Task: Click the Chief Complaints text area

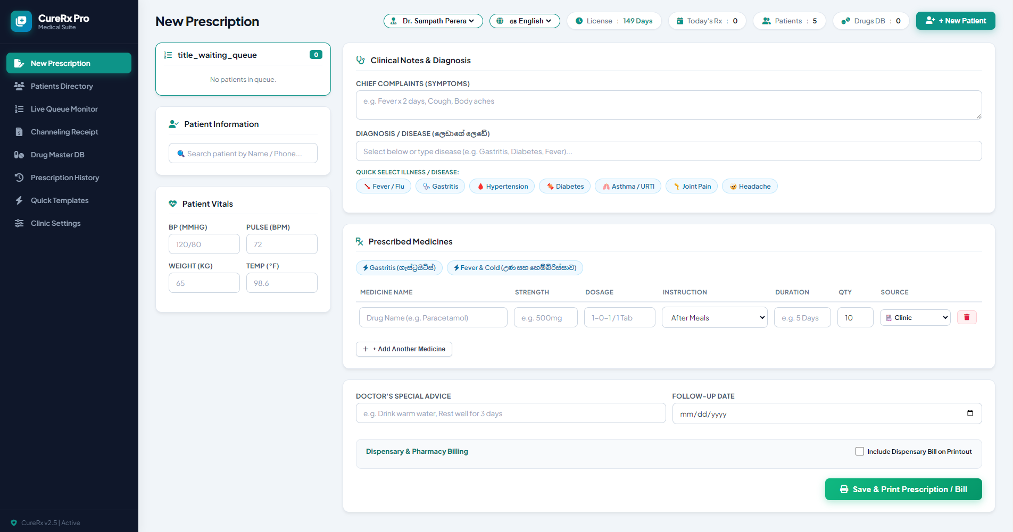Action: [669, 105]
